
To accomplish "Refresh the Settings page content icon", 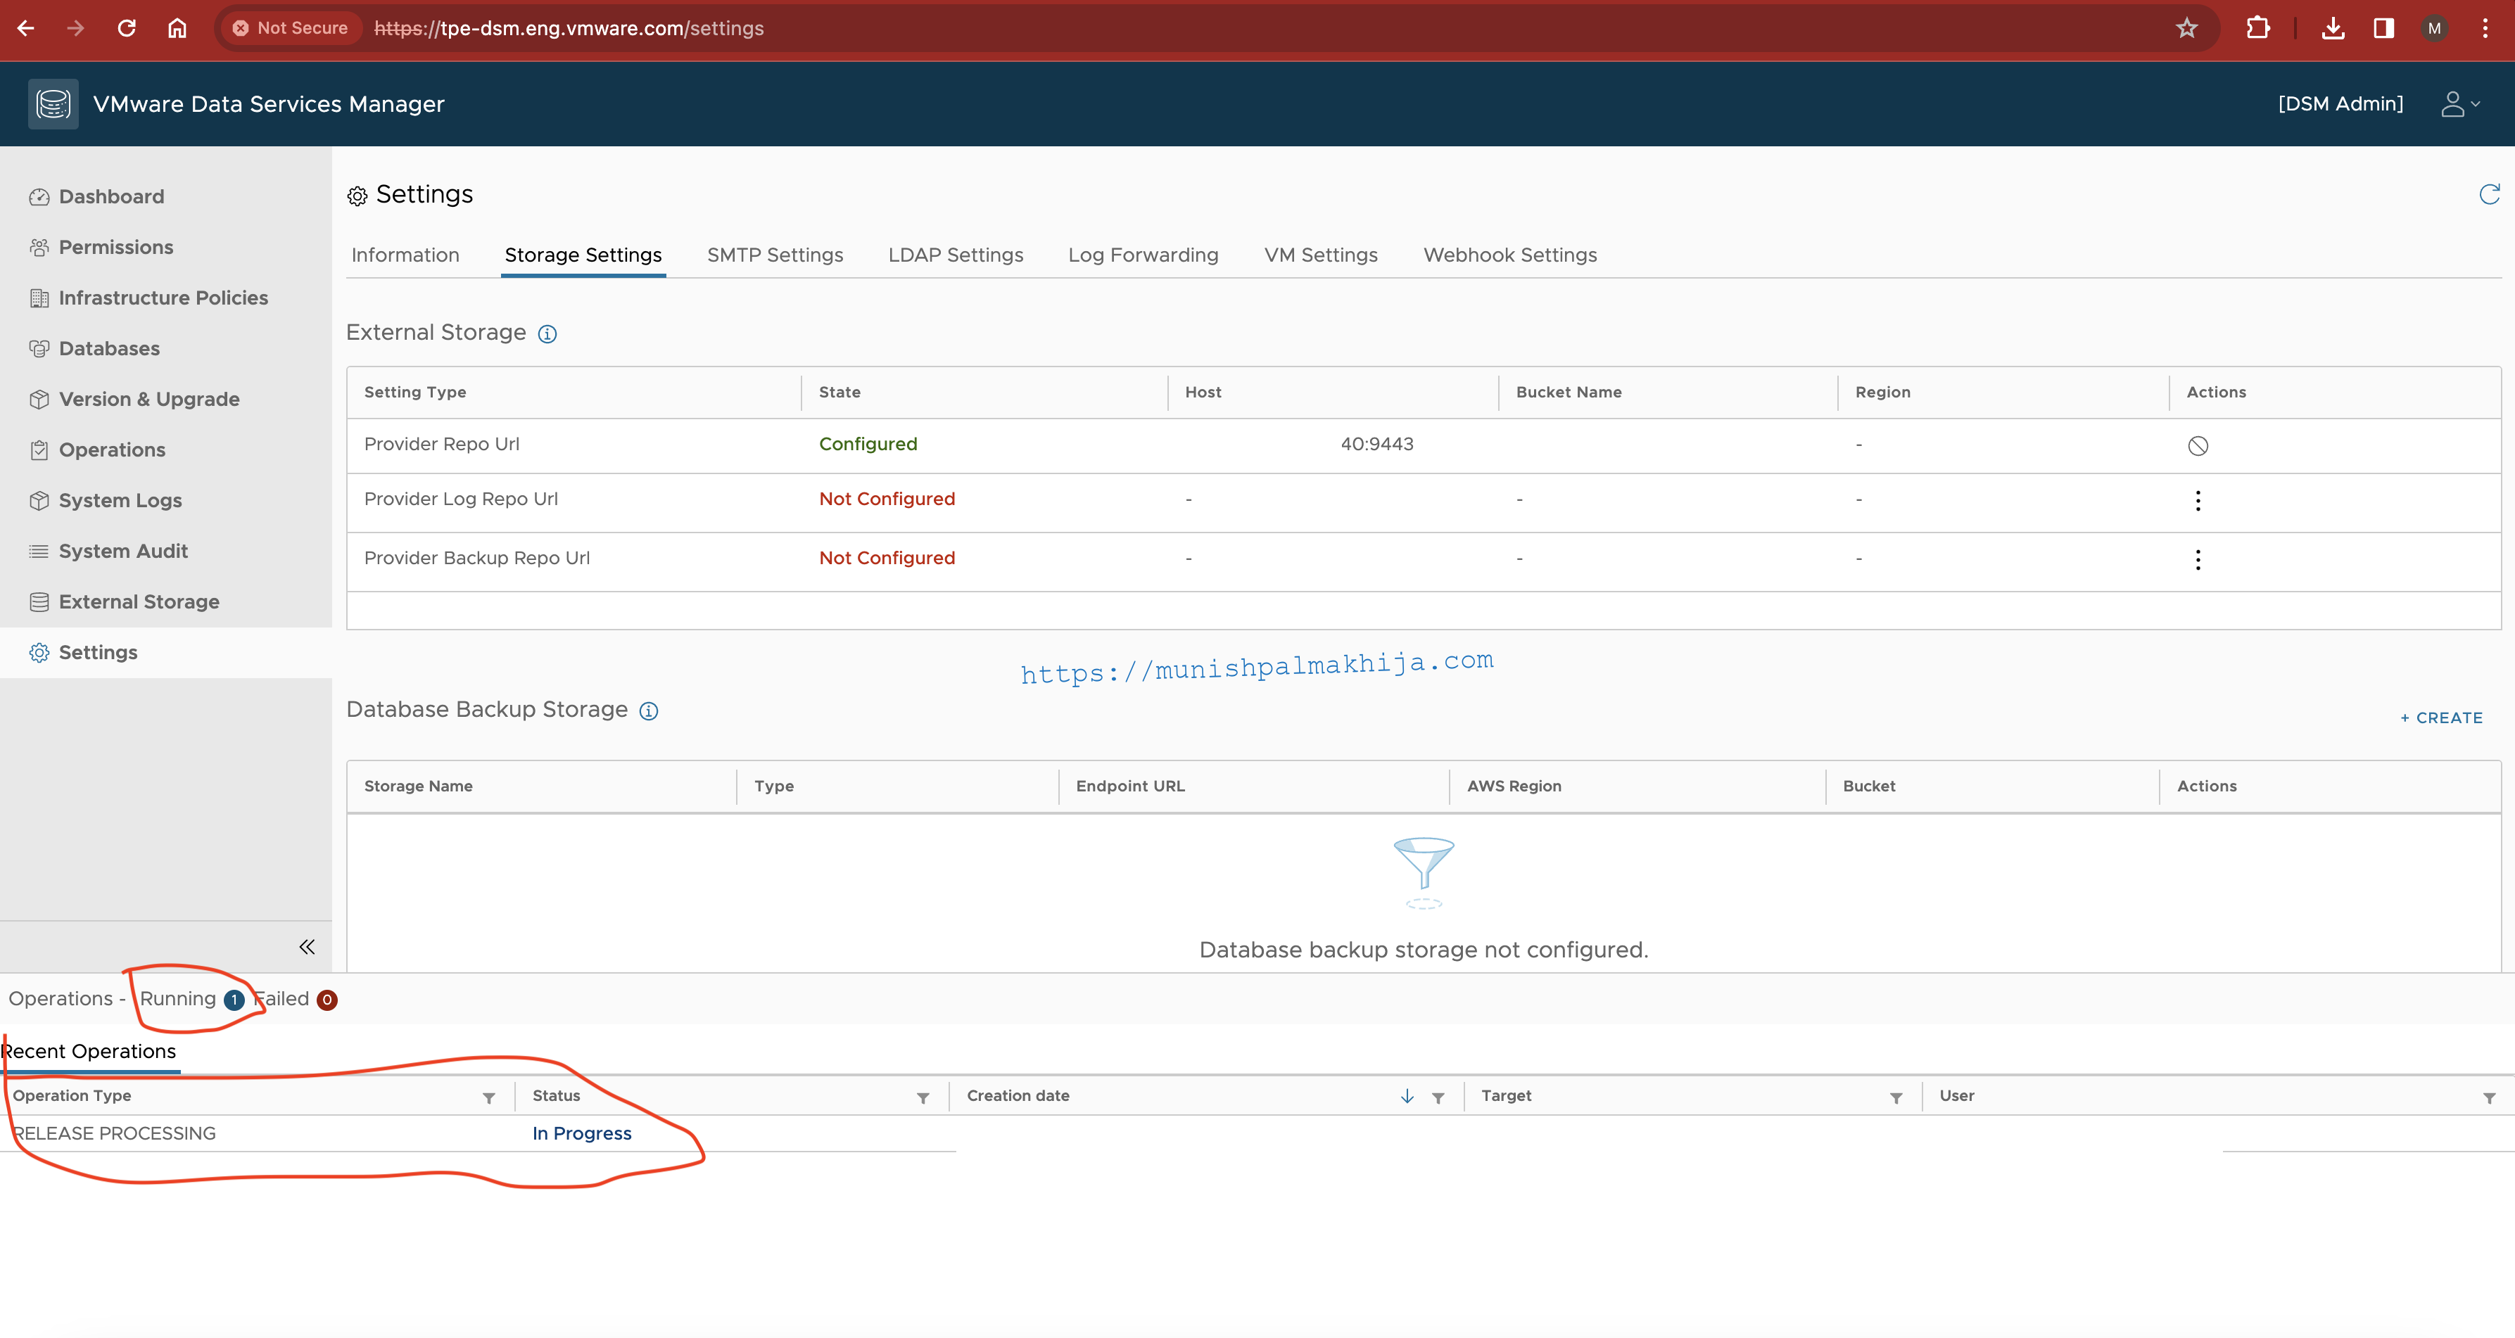I will point(2489,194).
